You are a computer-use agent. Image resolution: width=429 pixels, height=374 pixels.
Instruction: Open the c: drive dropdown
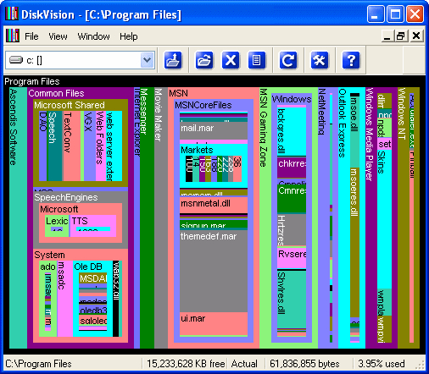coord(147,60)
